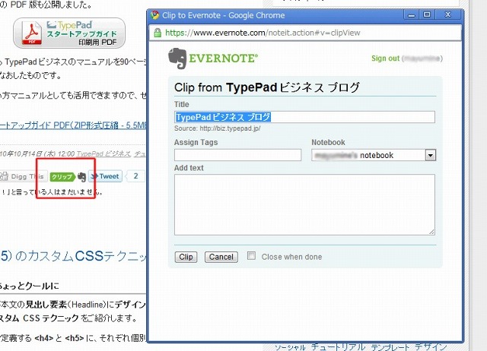Viewport: 487px width, 351px height.
Task: Click the テンプレート link at page bottom
Action: [390, 346]
